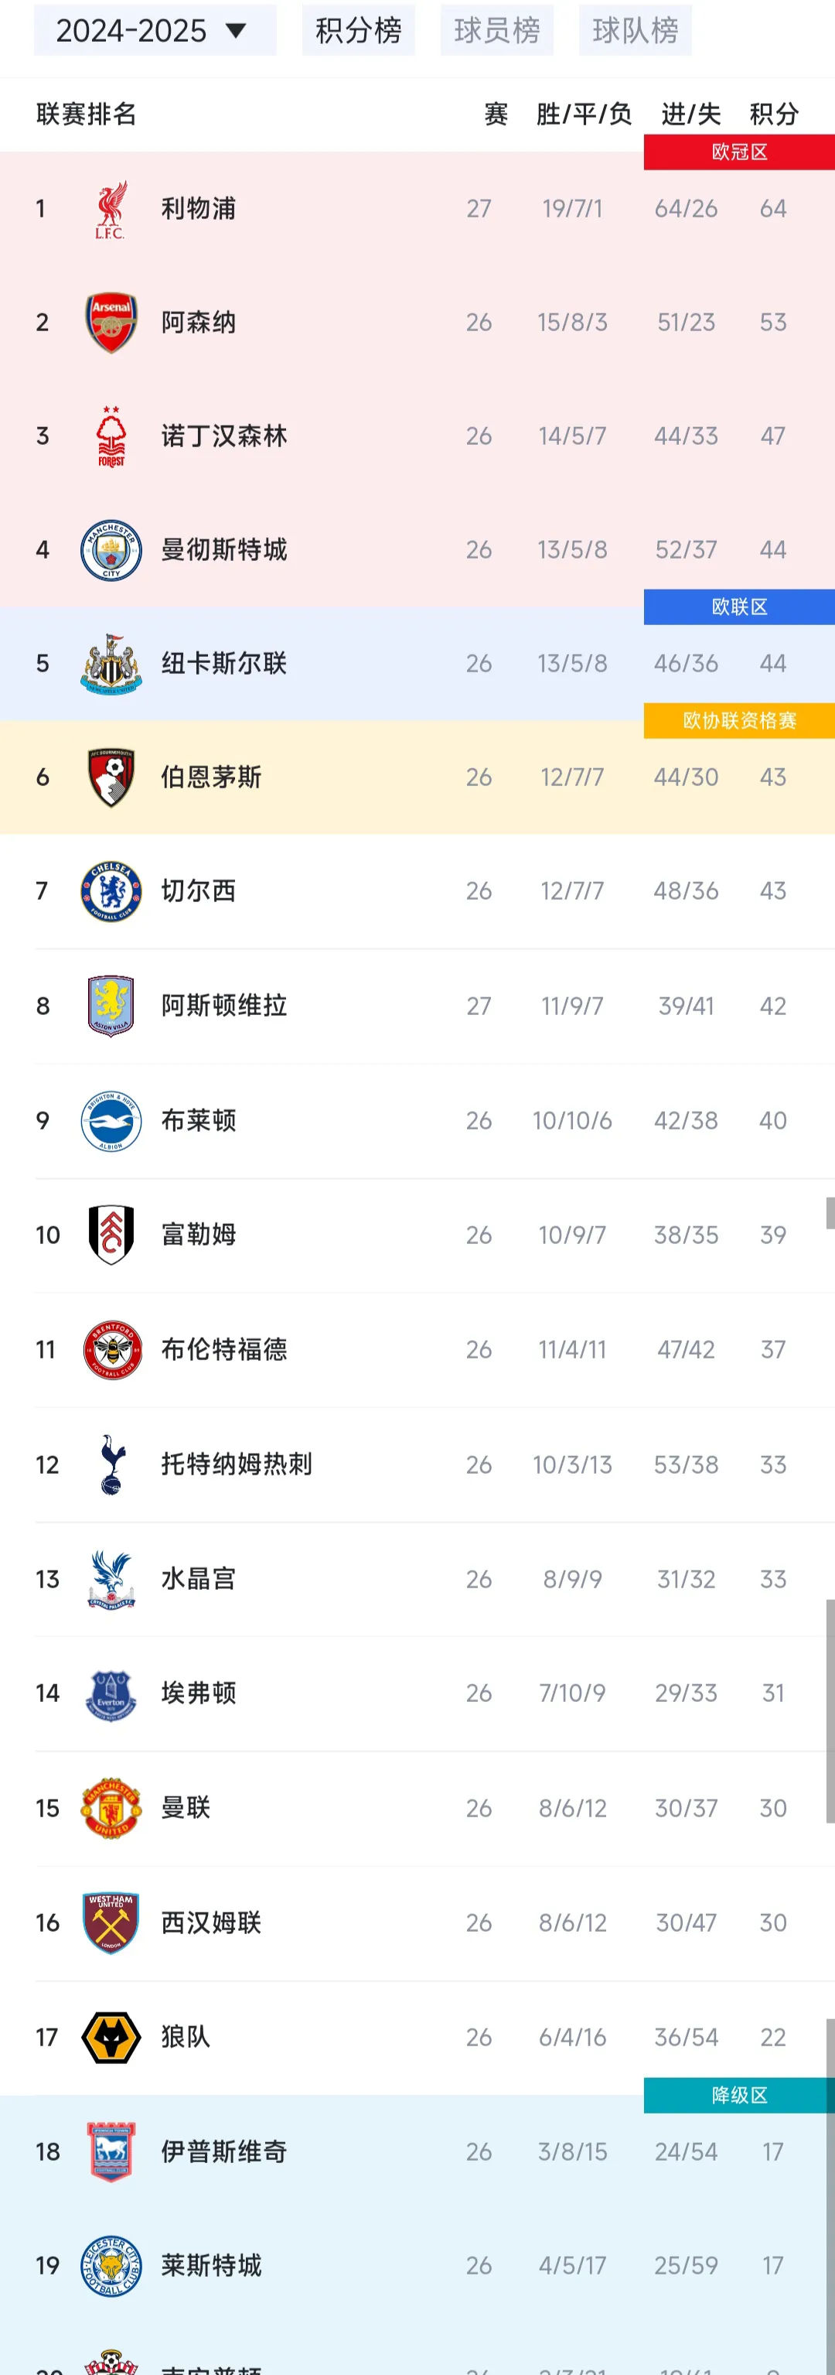Image resolution: width=835 pixels, height=2375 pixels.
Task: Switch to the 球员榜 players tab
Action: point(497,30)
